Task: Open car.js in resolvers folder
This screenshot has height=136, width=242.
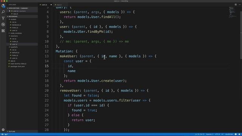Action: click(14, 39)
